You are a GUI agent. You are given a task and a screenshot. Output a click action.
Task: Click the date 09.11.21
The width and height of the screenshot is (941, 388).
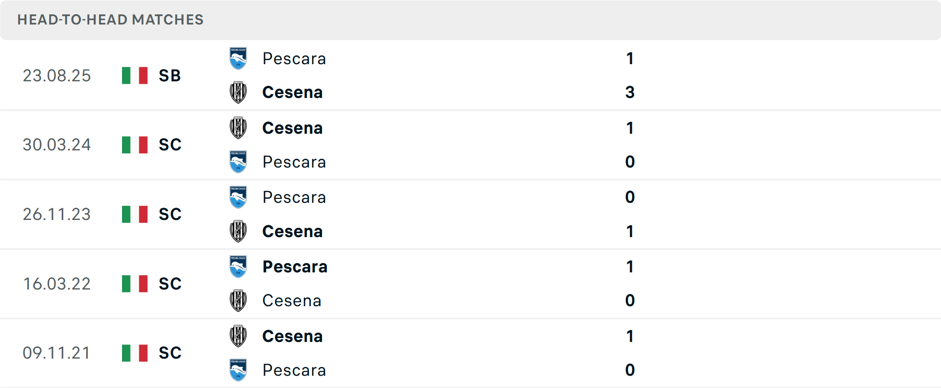pyautogui.click(x=57, y=353)
